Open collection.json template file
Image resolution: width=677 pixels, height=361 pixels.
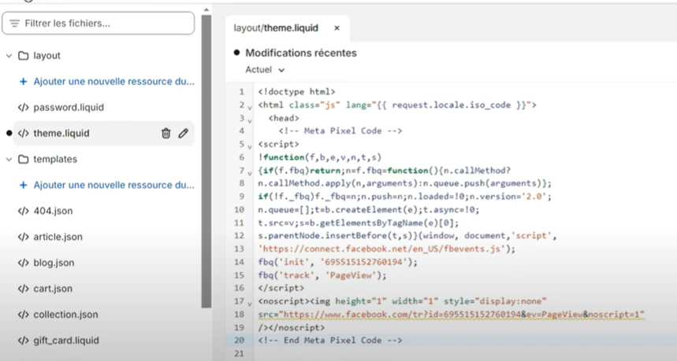click(x=65, y=314)
